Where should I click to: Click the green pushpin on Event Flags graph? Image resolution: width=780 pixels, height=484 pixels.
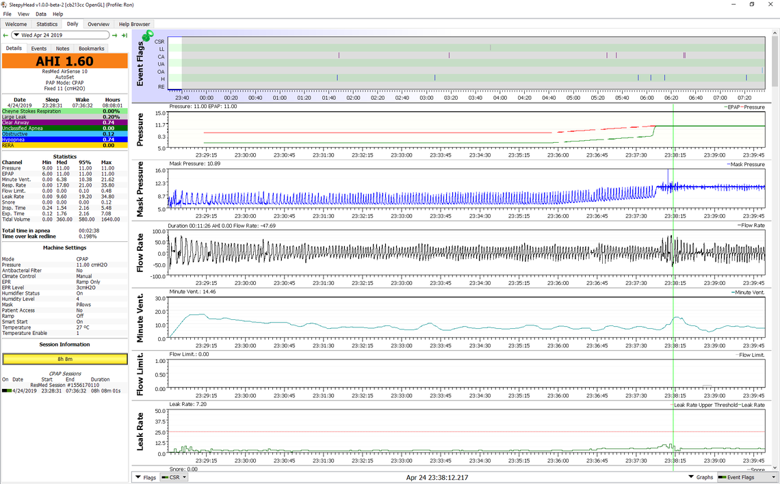tap(147, 36)
